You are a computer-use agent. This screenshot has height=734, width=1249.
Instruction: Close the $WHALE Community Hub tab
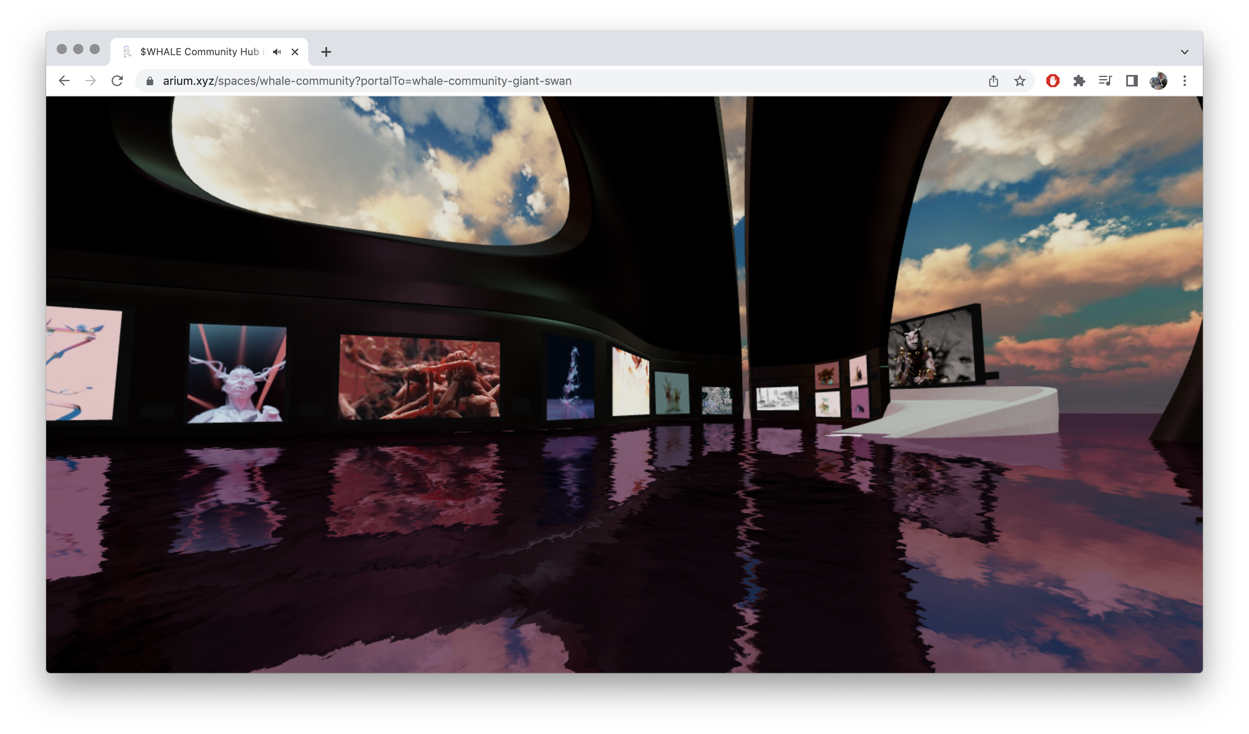click(x=295, y=51)
